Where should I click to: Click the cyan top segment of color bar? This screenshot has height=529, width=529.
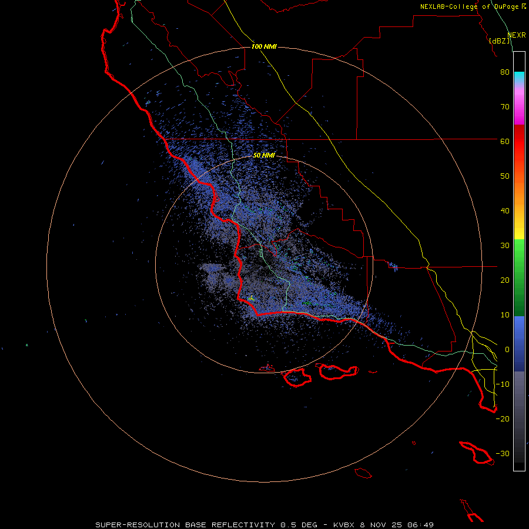[x=519, y=76]
